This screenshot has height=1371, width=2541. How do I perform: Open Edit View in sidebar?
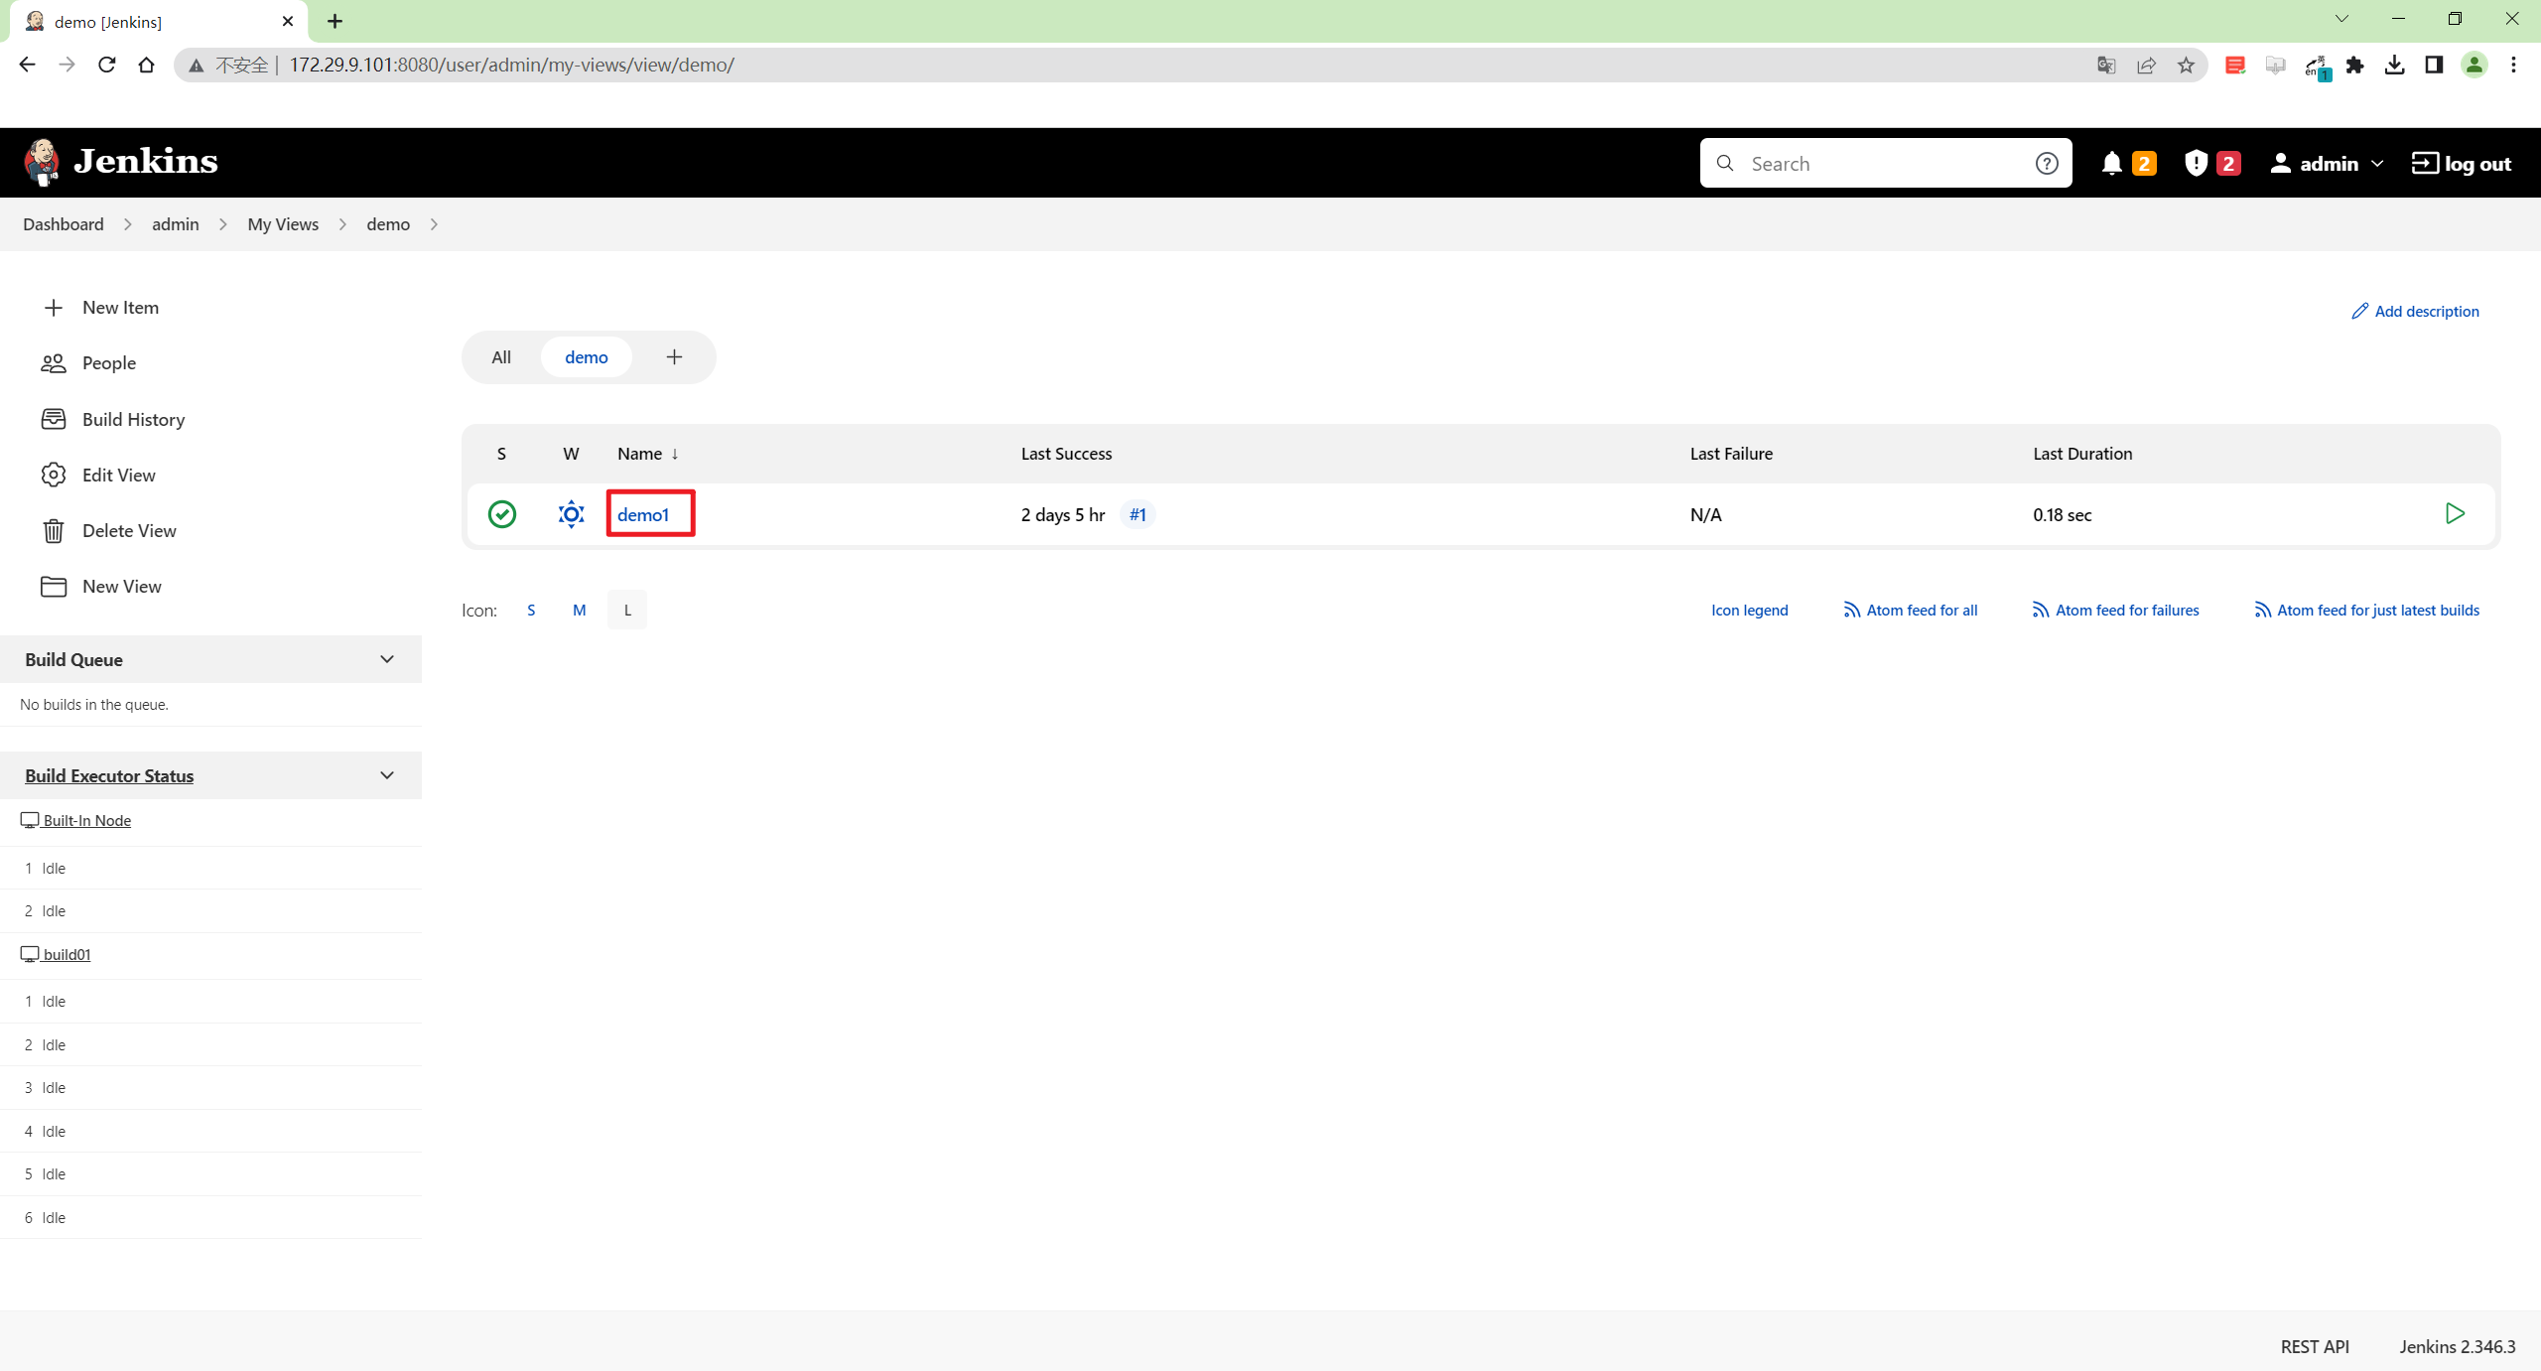tap(97, 476)
